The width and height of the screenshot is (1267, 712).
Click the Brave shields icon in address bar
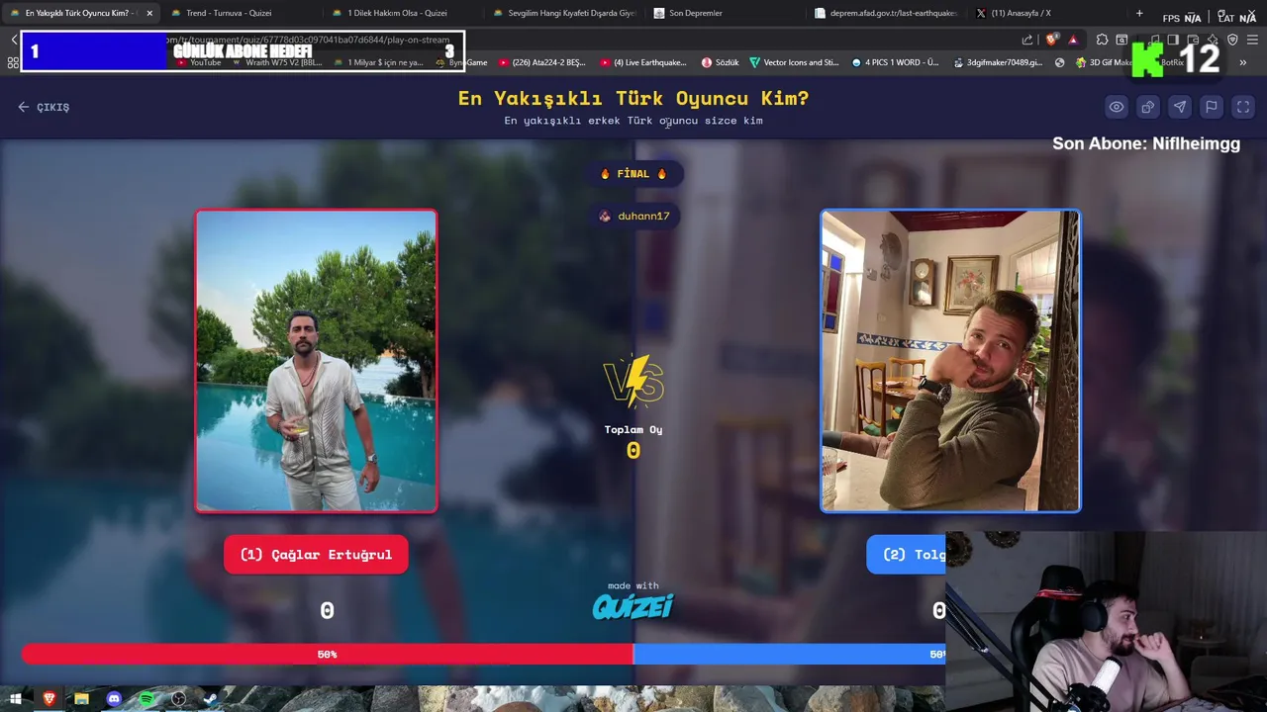[x=1051, y=40]
